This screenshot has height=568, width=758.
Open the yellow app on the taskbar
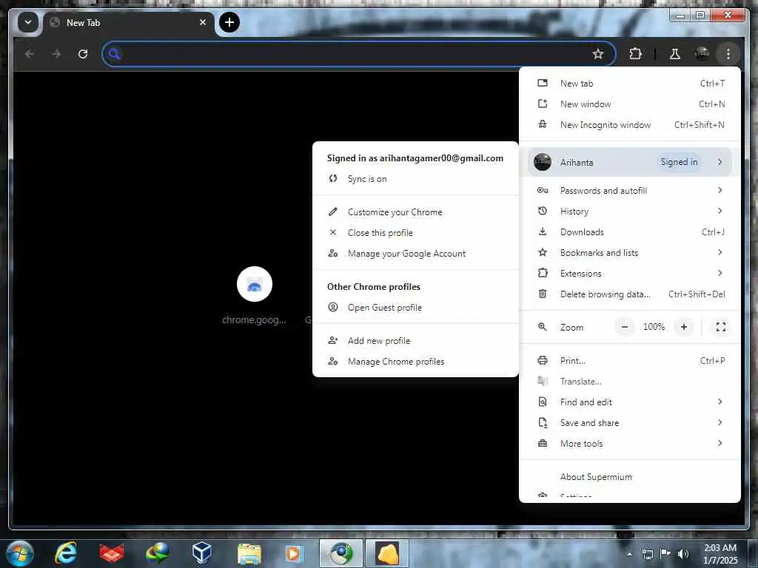(387, 553)
